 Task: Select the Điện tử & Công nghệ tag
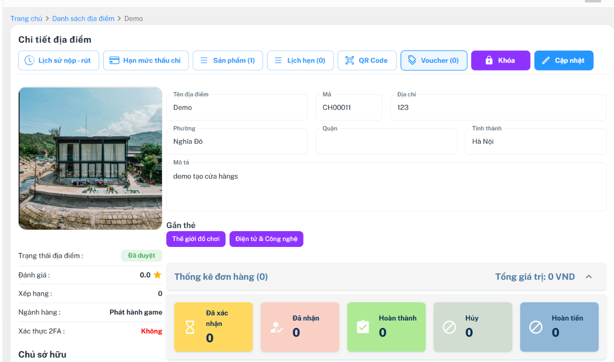tap(266, 239)
